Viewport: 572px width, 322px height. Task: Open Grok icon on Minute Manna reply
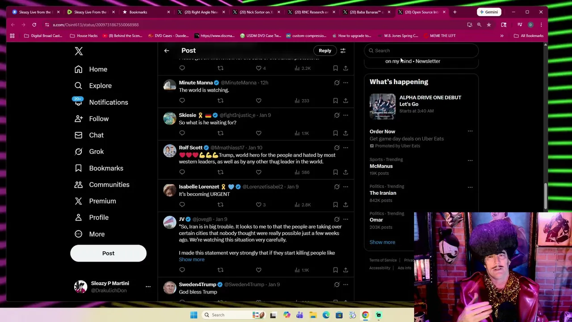[x=336, y=83]
